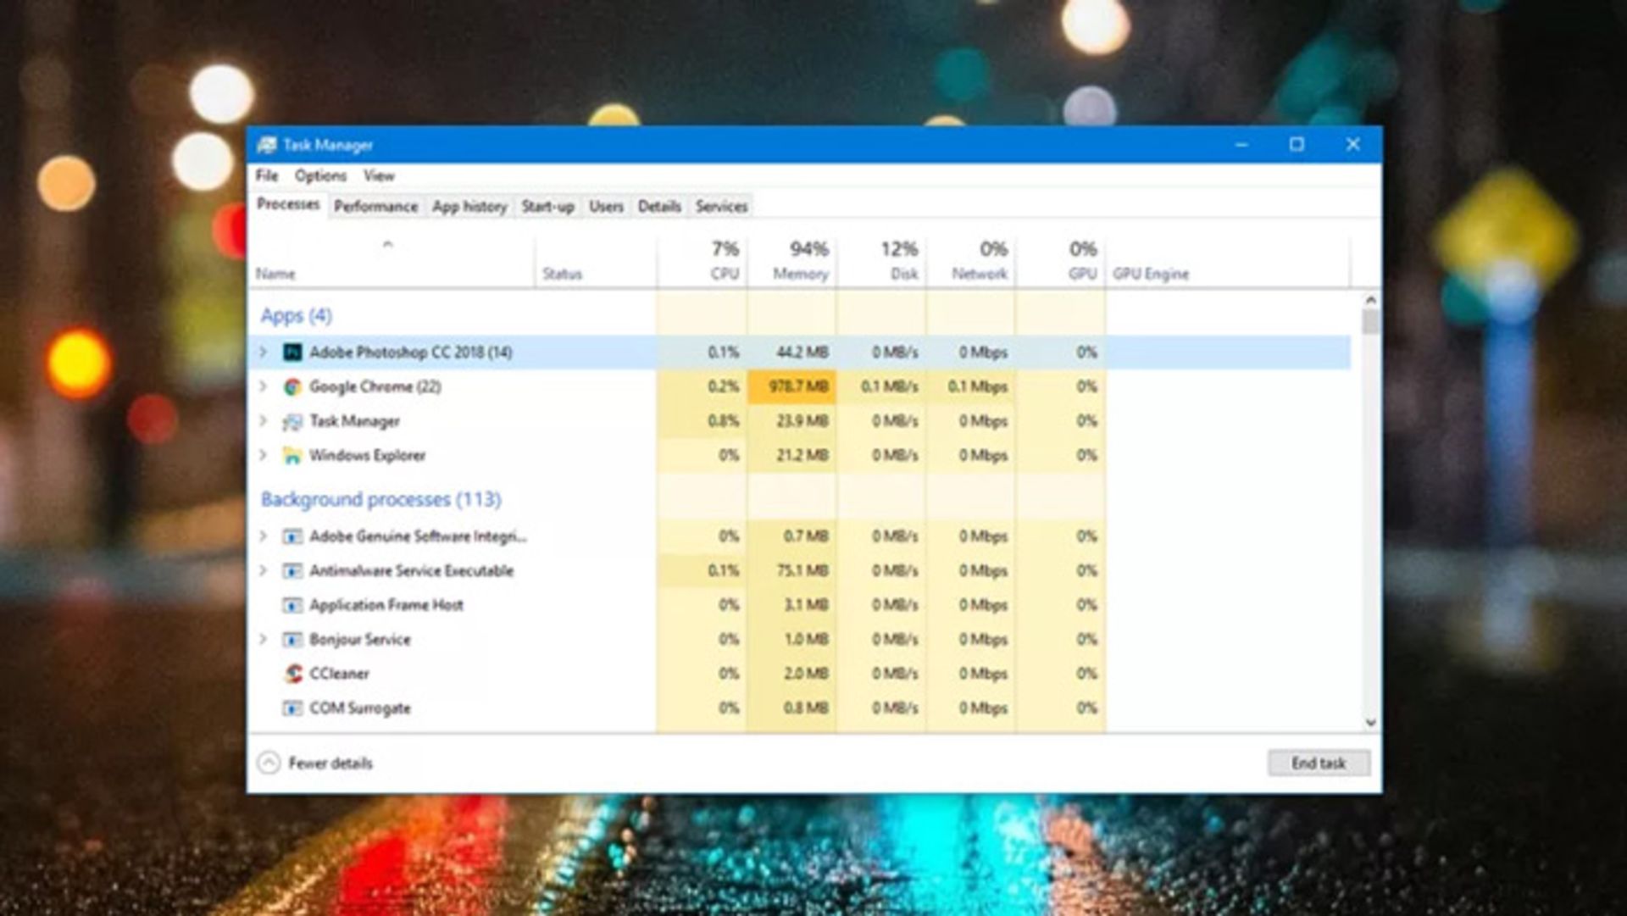This screenshot has height=916, width=1627.
Task: Click the CCleaner process icon
Action: click(x=293, y=674)
